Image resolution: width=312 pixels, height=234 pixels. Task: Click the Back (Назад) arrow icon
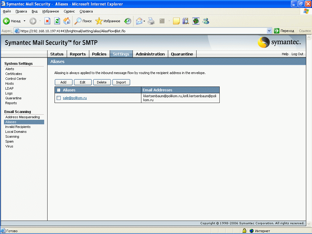6,21
